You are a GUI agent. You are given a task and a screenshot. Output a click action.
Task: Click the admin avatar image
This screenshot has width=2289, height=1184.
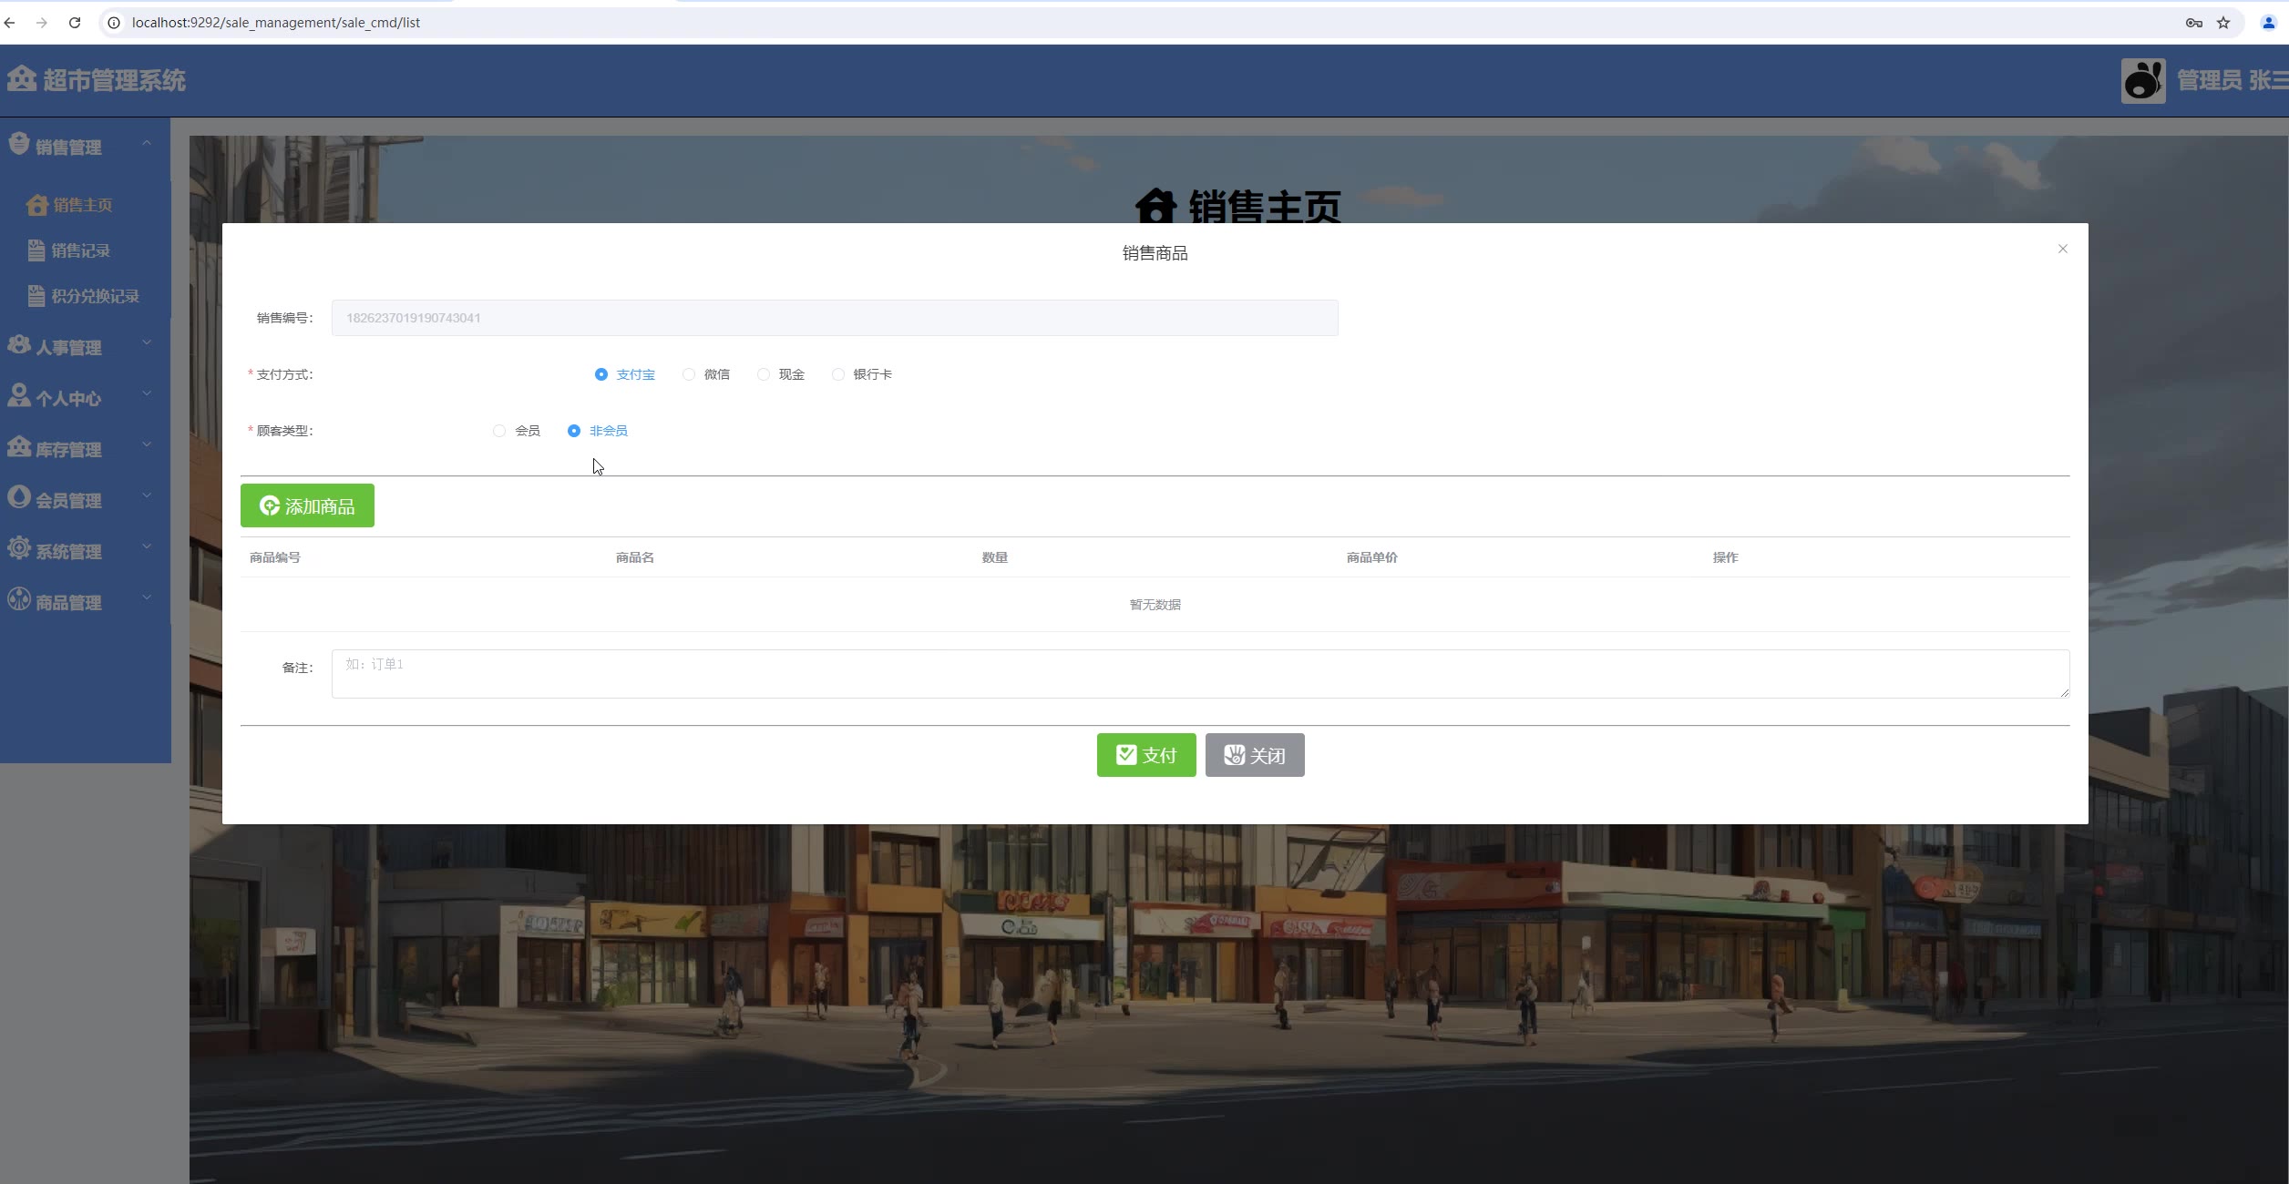2143,81
